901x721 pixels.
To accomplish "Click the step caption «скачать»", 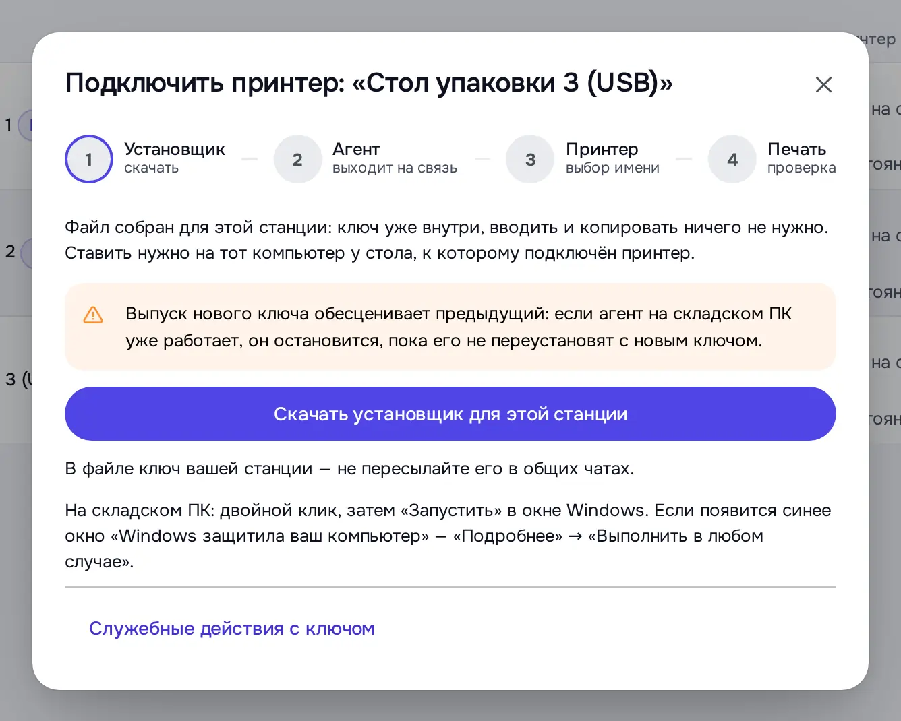I will (x=151, y=168).
